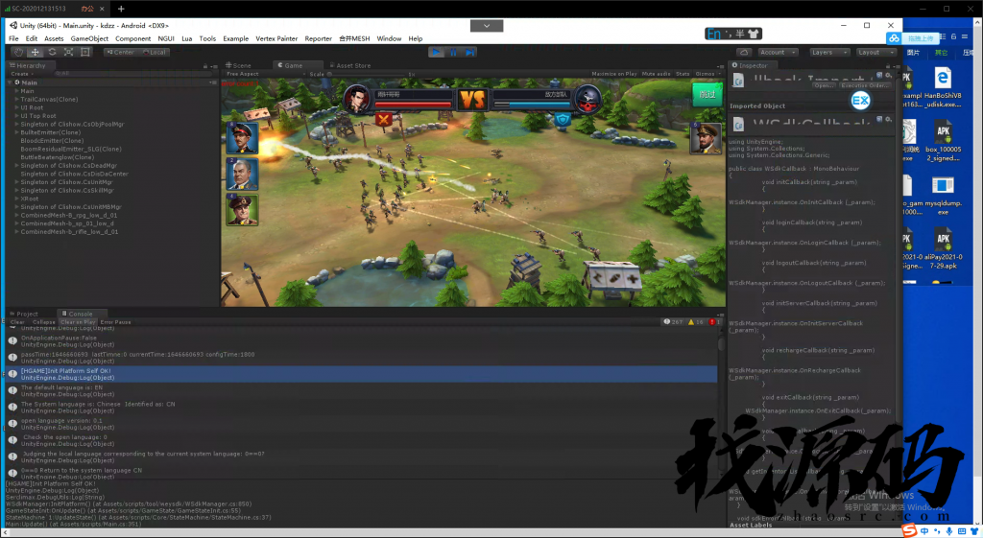Open the script help book icon in Inspector

coord(879,75)
